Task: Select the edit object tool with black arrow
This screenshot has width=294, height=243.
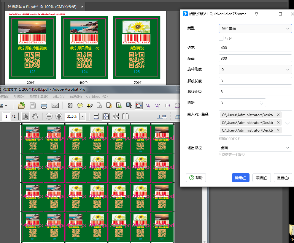Action: click(x=129, y=105)
